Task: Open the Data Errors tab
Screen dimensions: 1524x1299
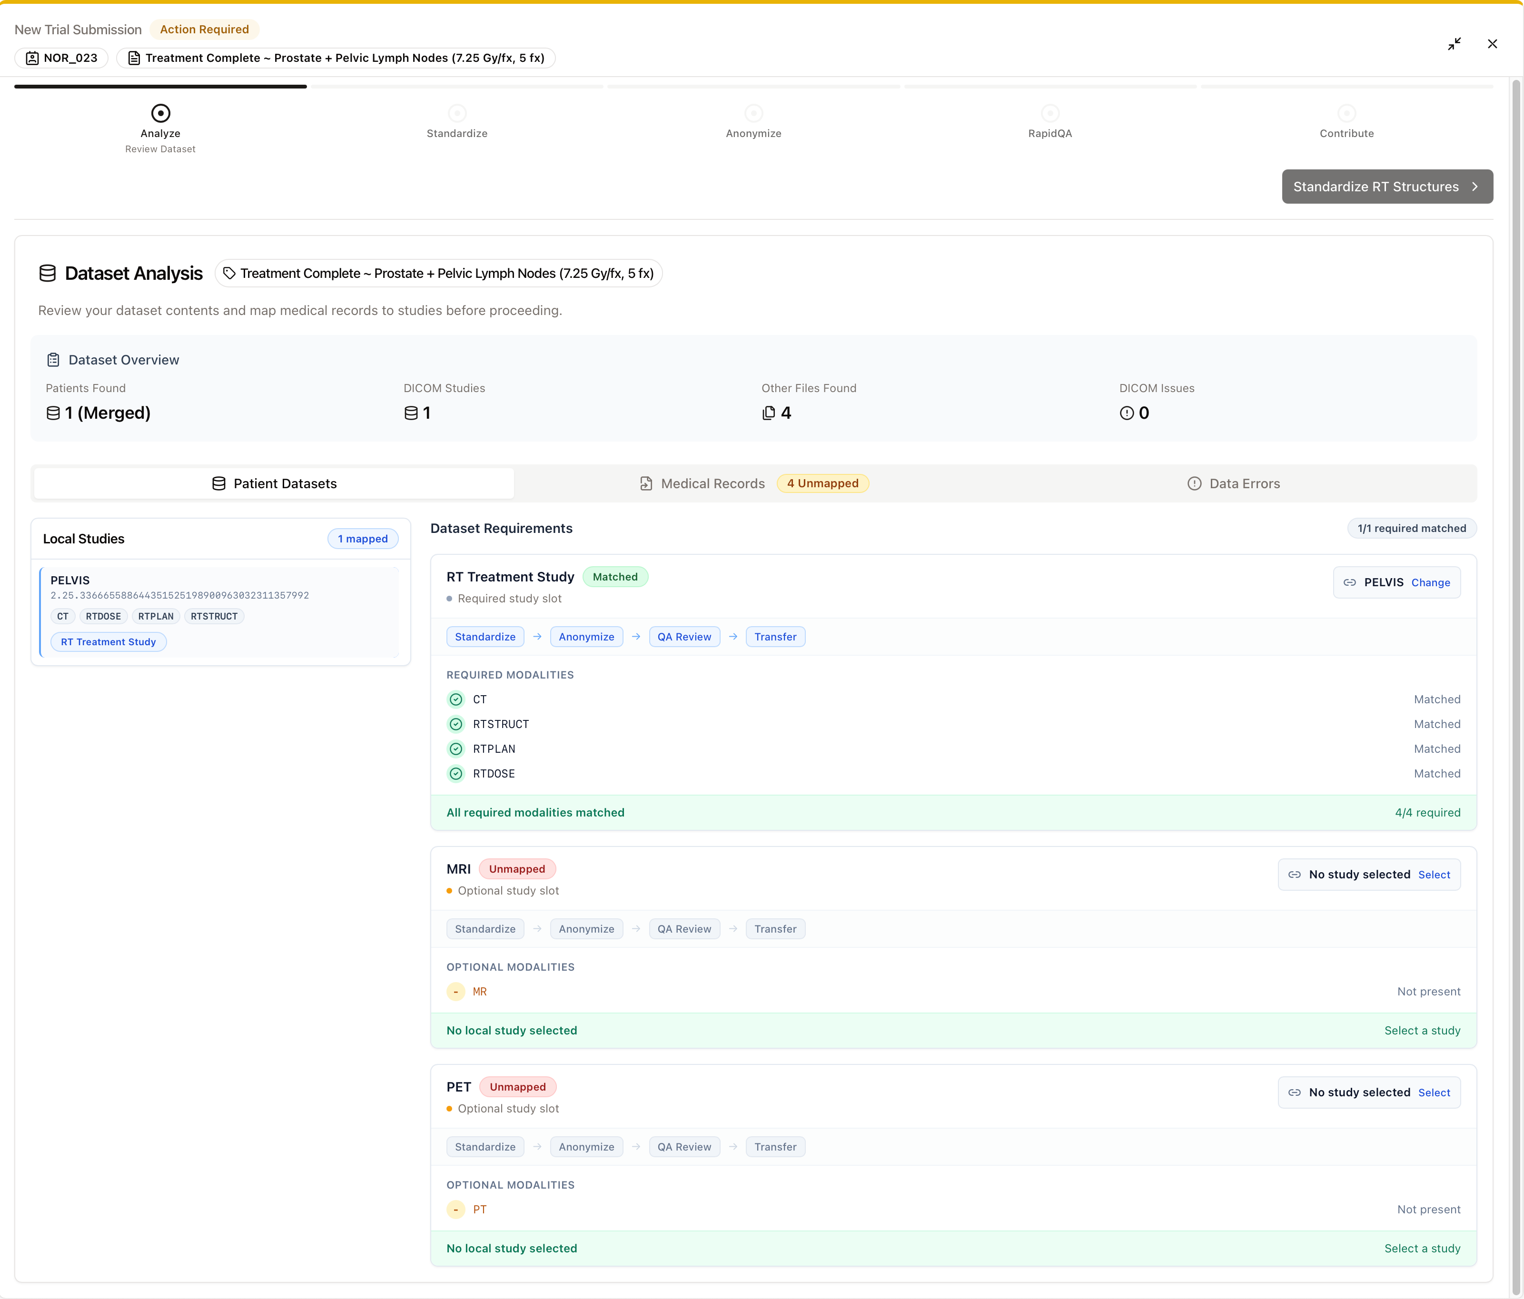Action: pyautogui.click(x=1234, y=484)
